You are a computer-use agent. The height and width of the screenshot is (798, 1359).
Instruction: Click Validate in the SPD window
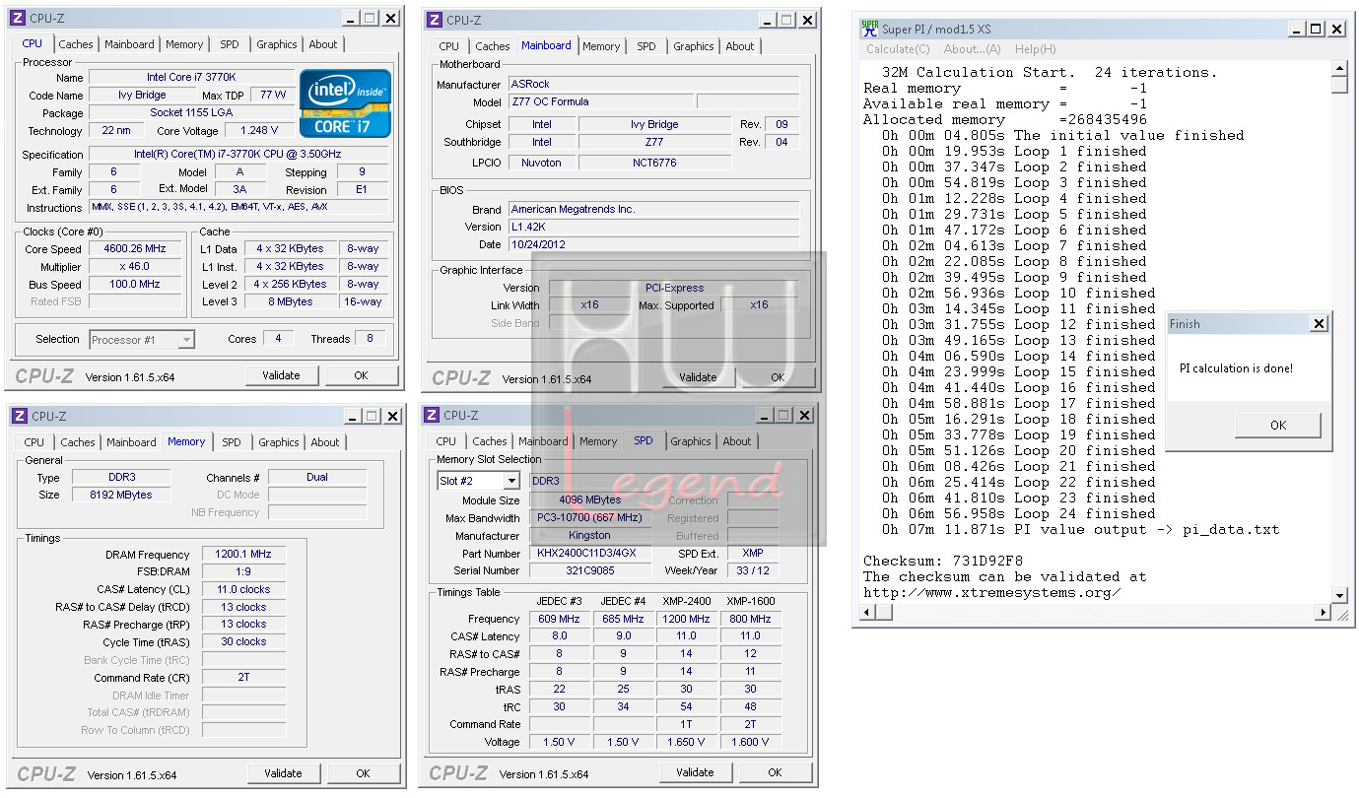696,772
